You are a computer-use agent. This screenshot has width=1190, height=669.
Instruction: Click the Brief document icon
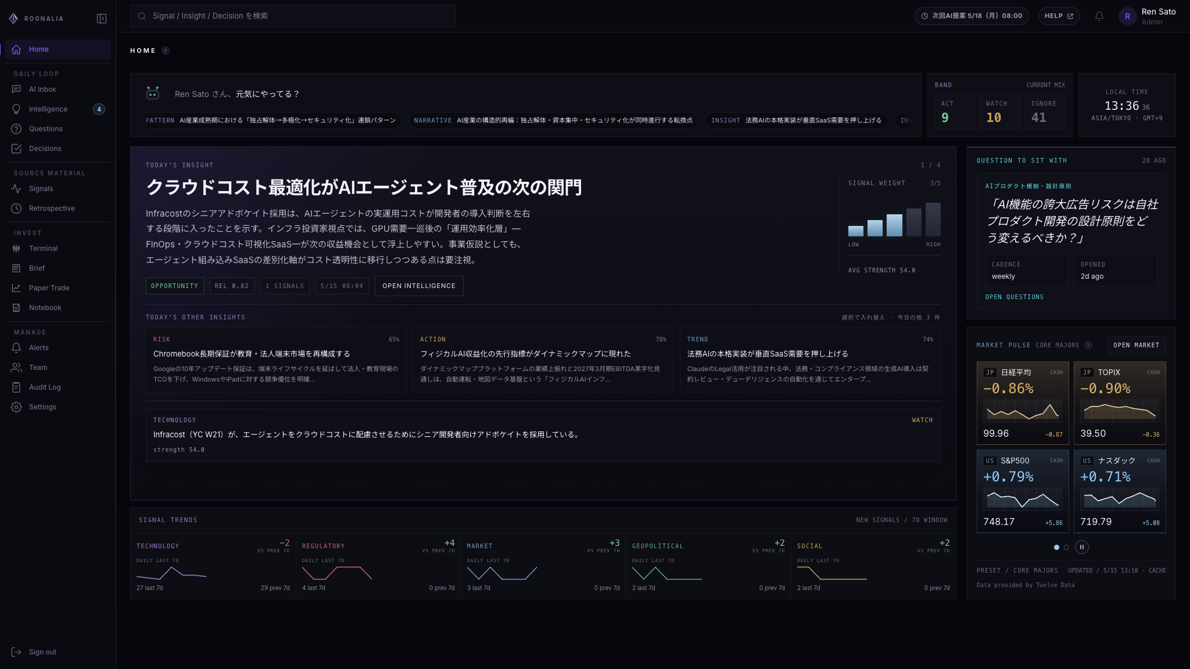(x=16, y=268)
